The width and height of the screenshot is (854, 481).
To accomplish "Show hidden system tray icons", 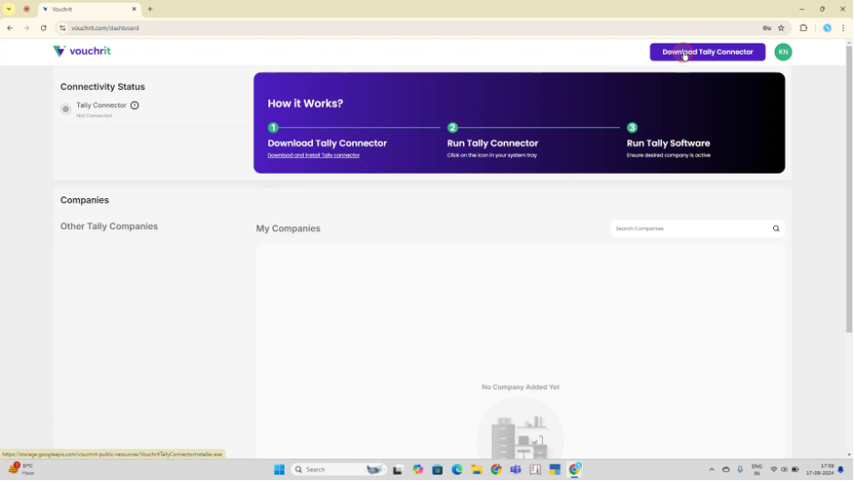I will pyautogui.click(x=711, y=469).
